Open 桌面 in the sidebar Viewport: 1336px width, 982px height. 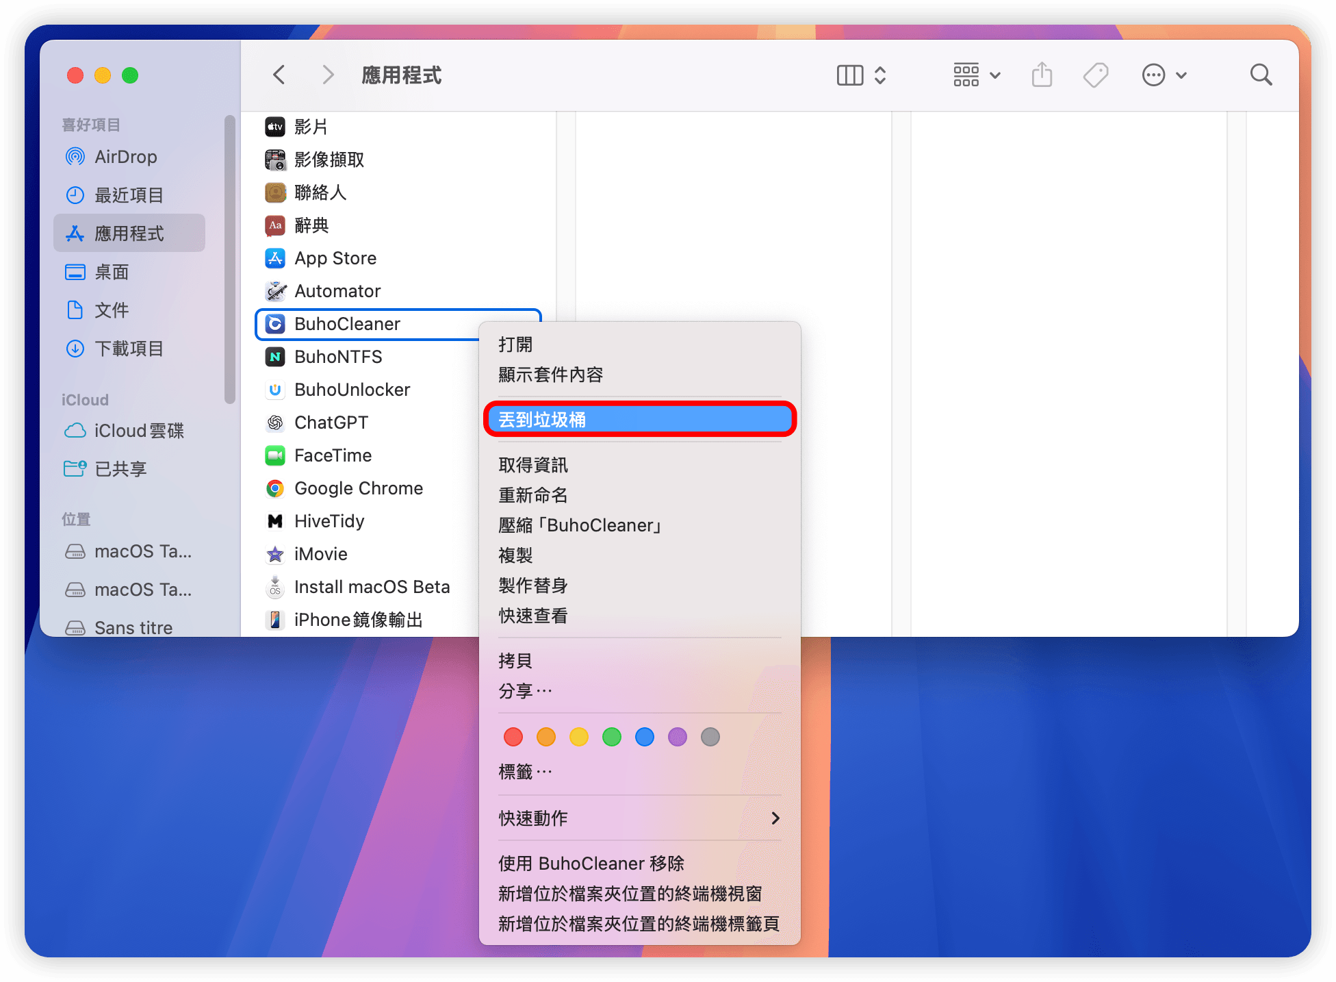click(x=129, y=272)
